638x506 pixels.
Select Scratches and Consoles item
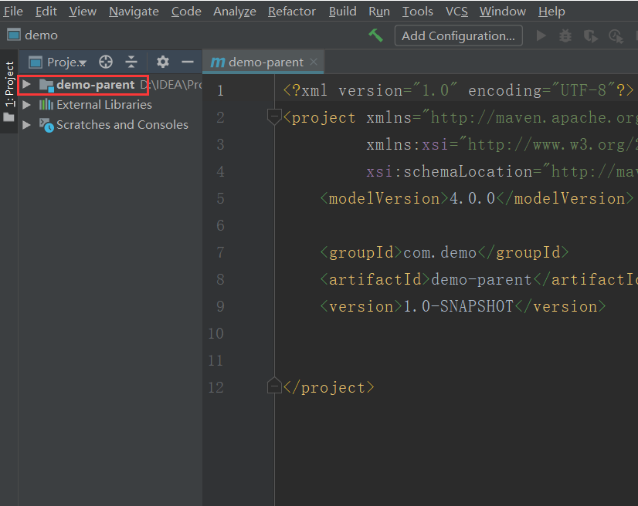point(122,125)
